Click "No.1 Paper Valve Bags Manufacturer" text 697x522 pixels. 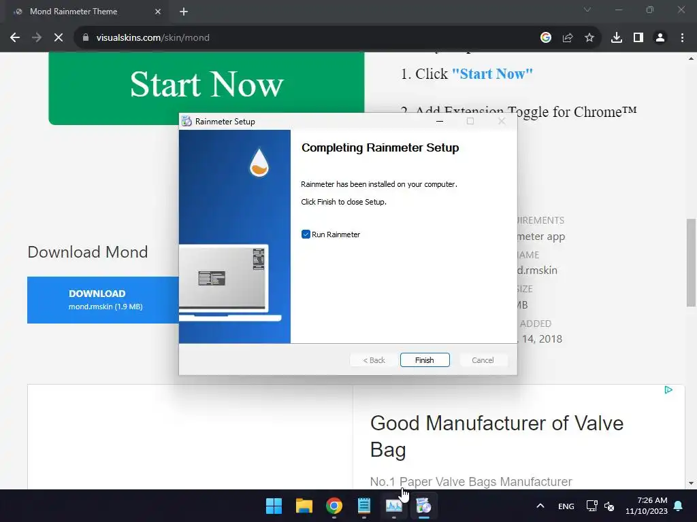click(471, 482)
